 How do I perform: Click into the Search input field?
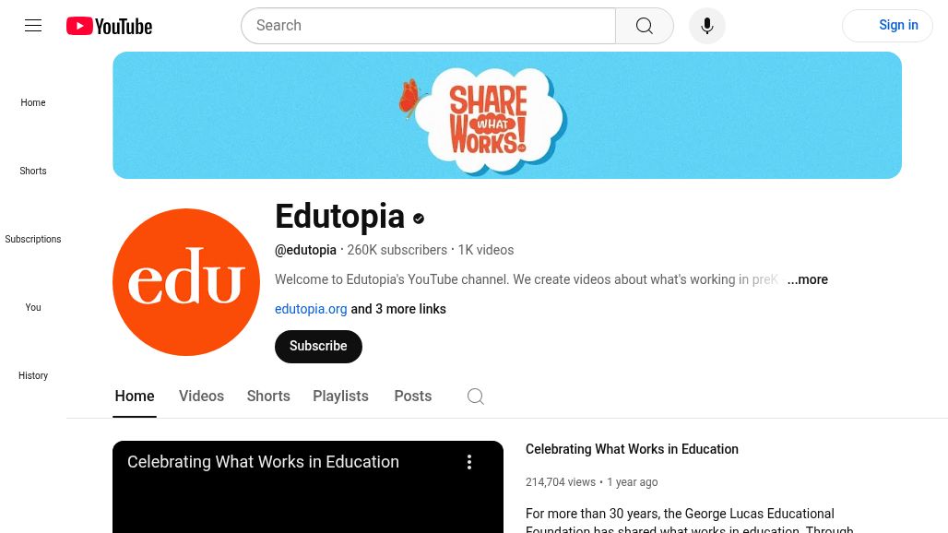tap(429, 26)
